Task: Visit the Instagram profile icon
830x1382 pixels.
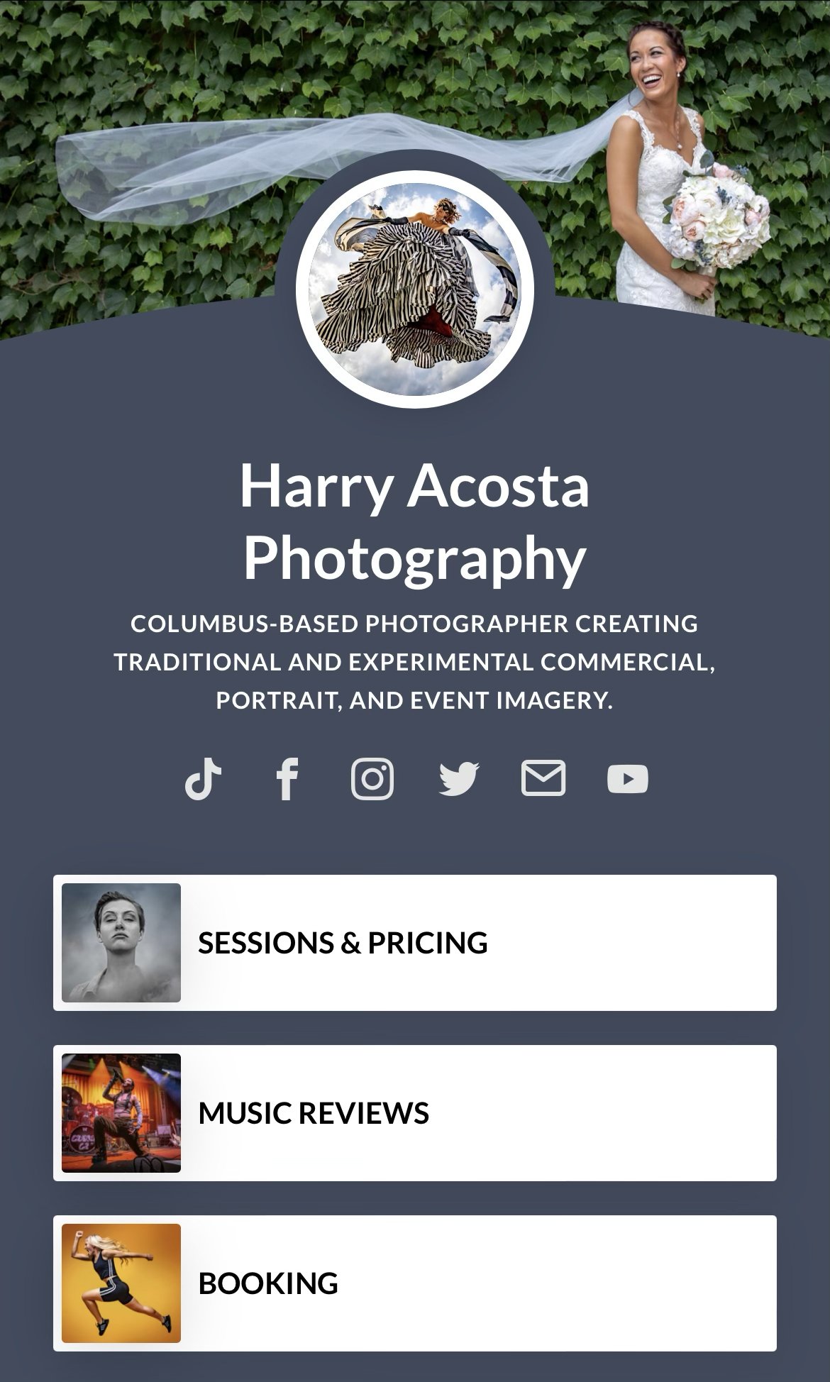Action: 372,779
